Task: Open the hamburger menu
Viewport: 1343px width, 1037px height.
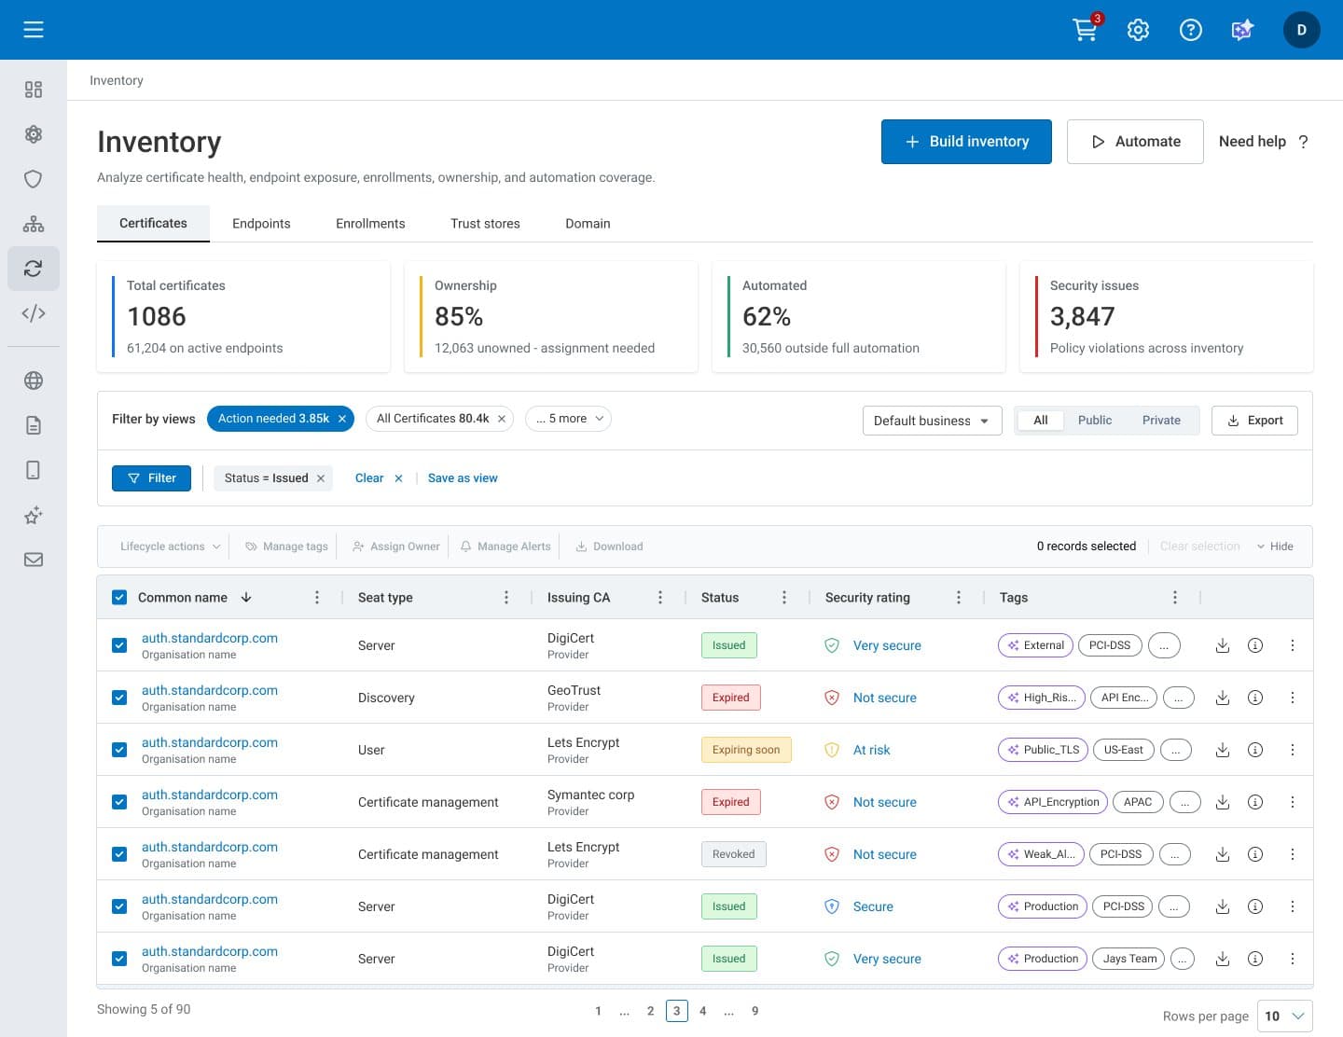Action: click(34, 30)
